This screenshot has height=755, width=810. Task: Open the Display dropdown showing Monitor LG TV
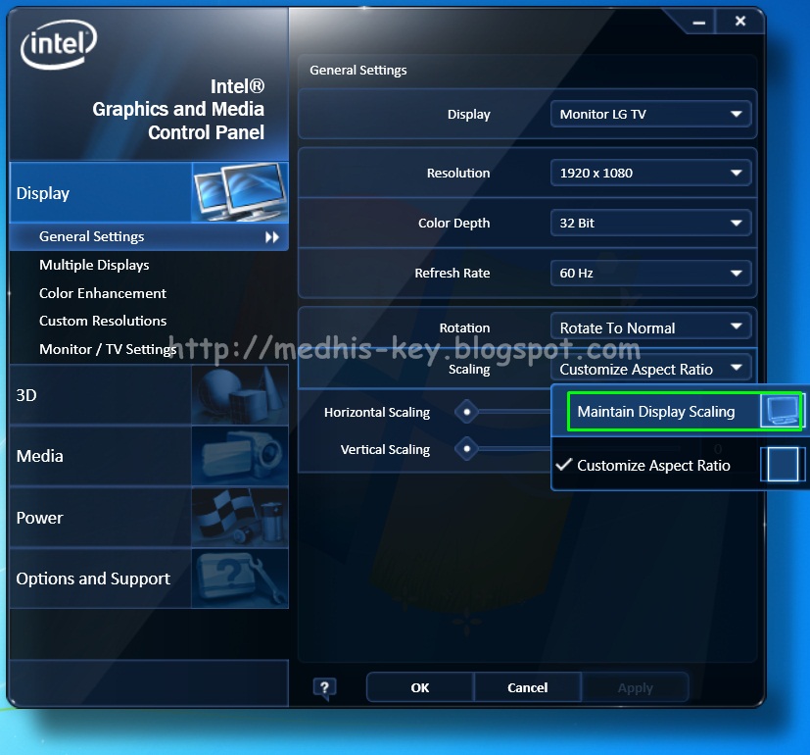[x=651, y=114]
